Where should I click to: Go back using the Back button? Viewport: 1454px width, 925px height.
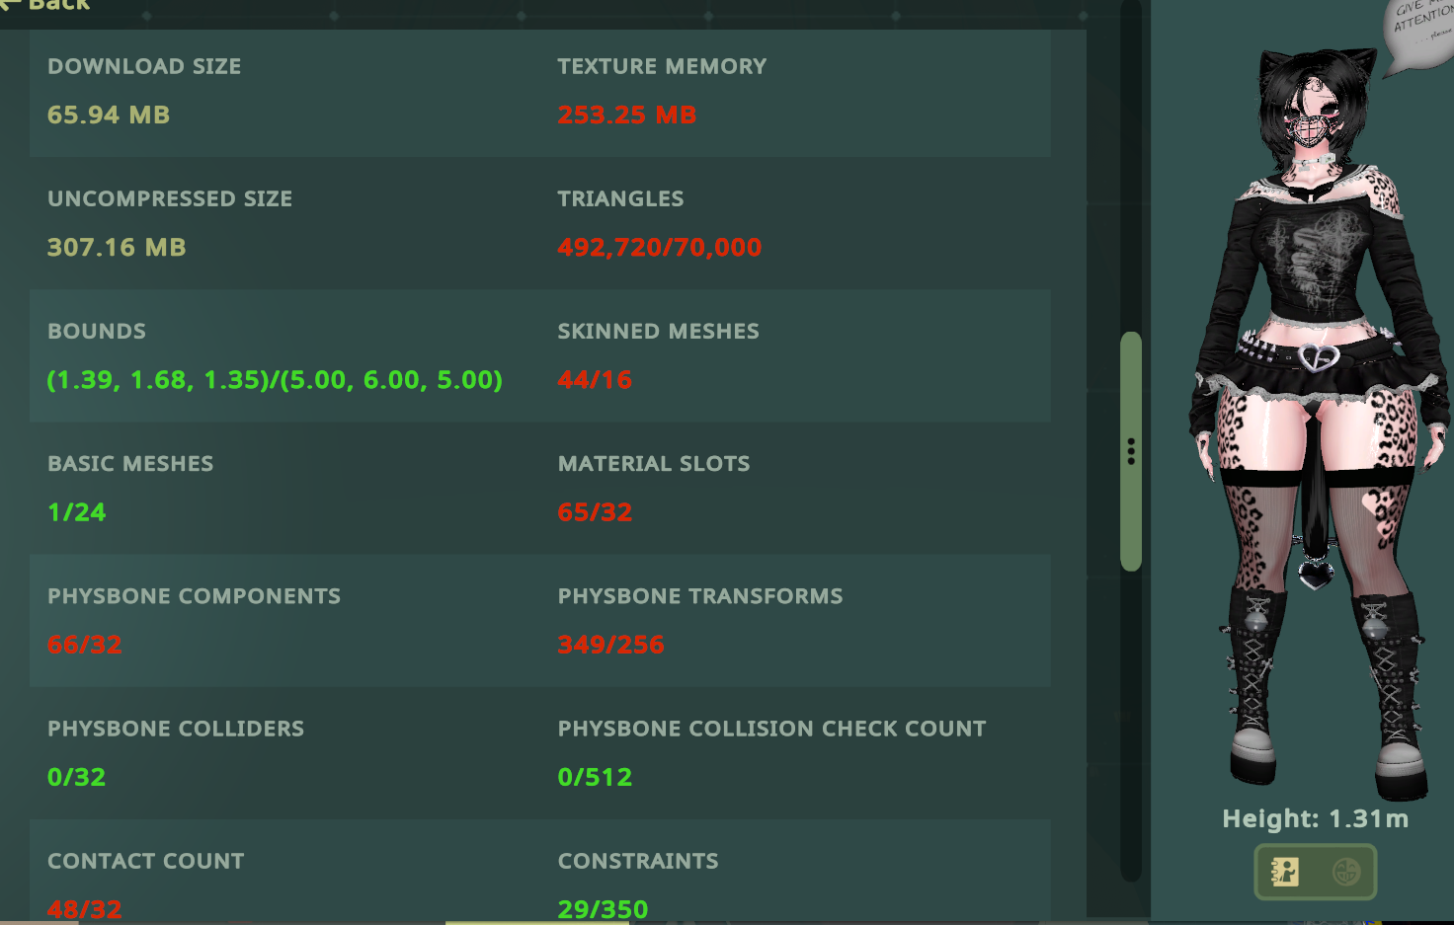(x=45, y=5)
